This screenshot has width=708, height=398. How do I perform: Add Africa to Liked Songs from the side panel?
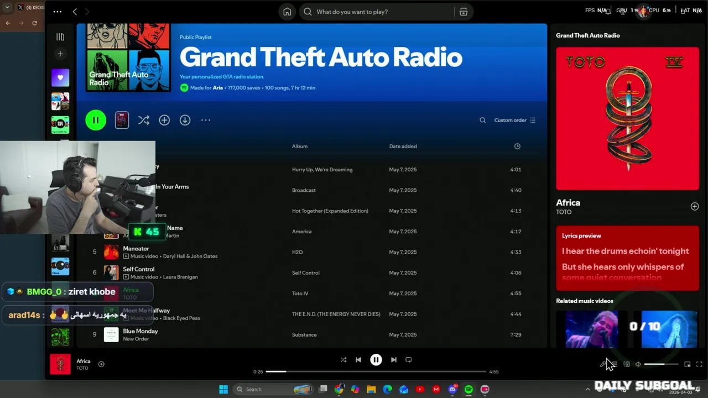tap(694, 206)
